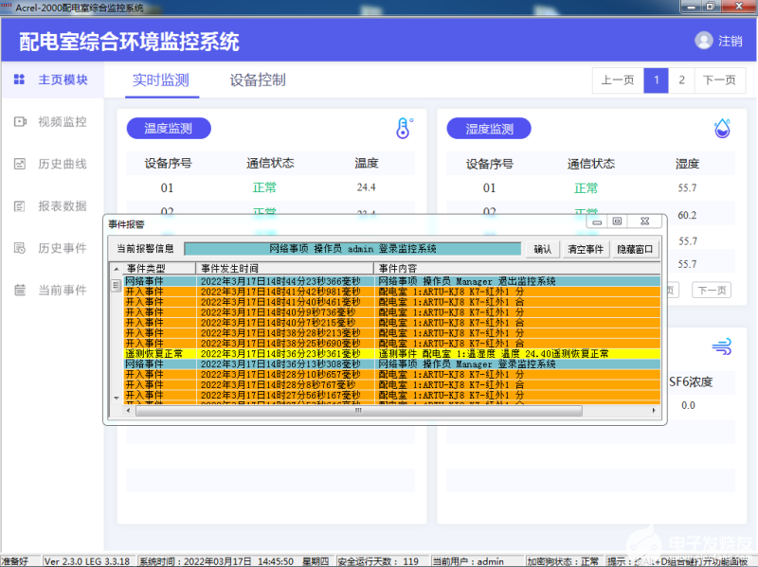
Task: Click the 上一页 previous page button
Action: (x=618, y=80)
